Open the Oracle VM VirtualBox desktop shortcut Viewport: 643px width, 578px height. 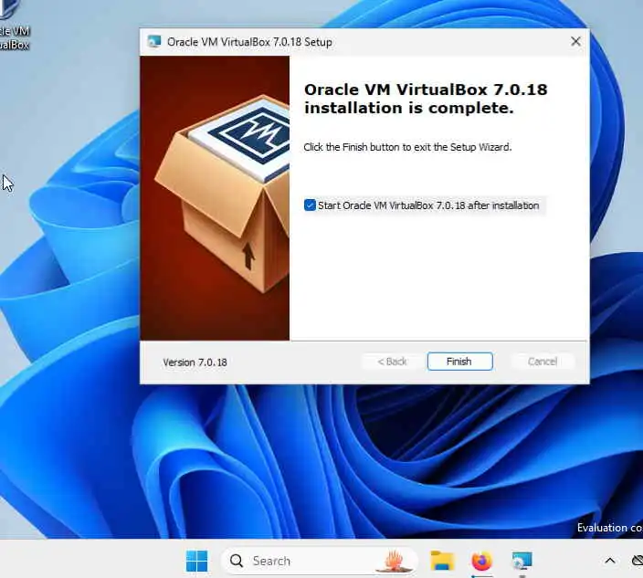coord(14,26)
